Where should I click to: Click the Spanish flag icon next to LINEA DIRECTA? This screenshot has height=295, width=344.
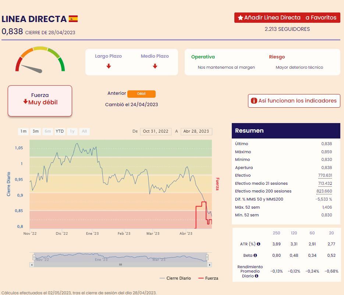(x=73, y=19)
